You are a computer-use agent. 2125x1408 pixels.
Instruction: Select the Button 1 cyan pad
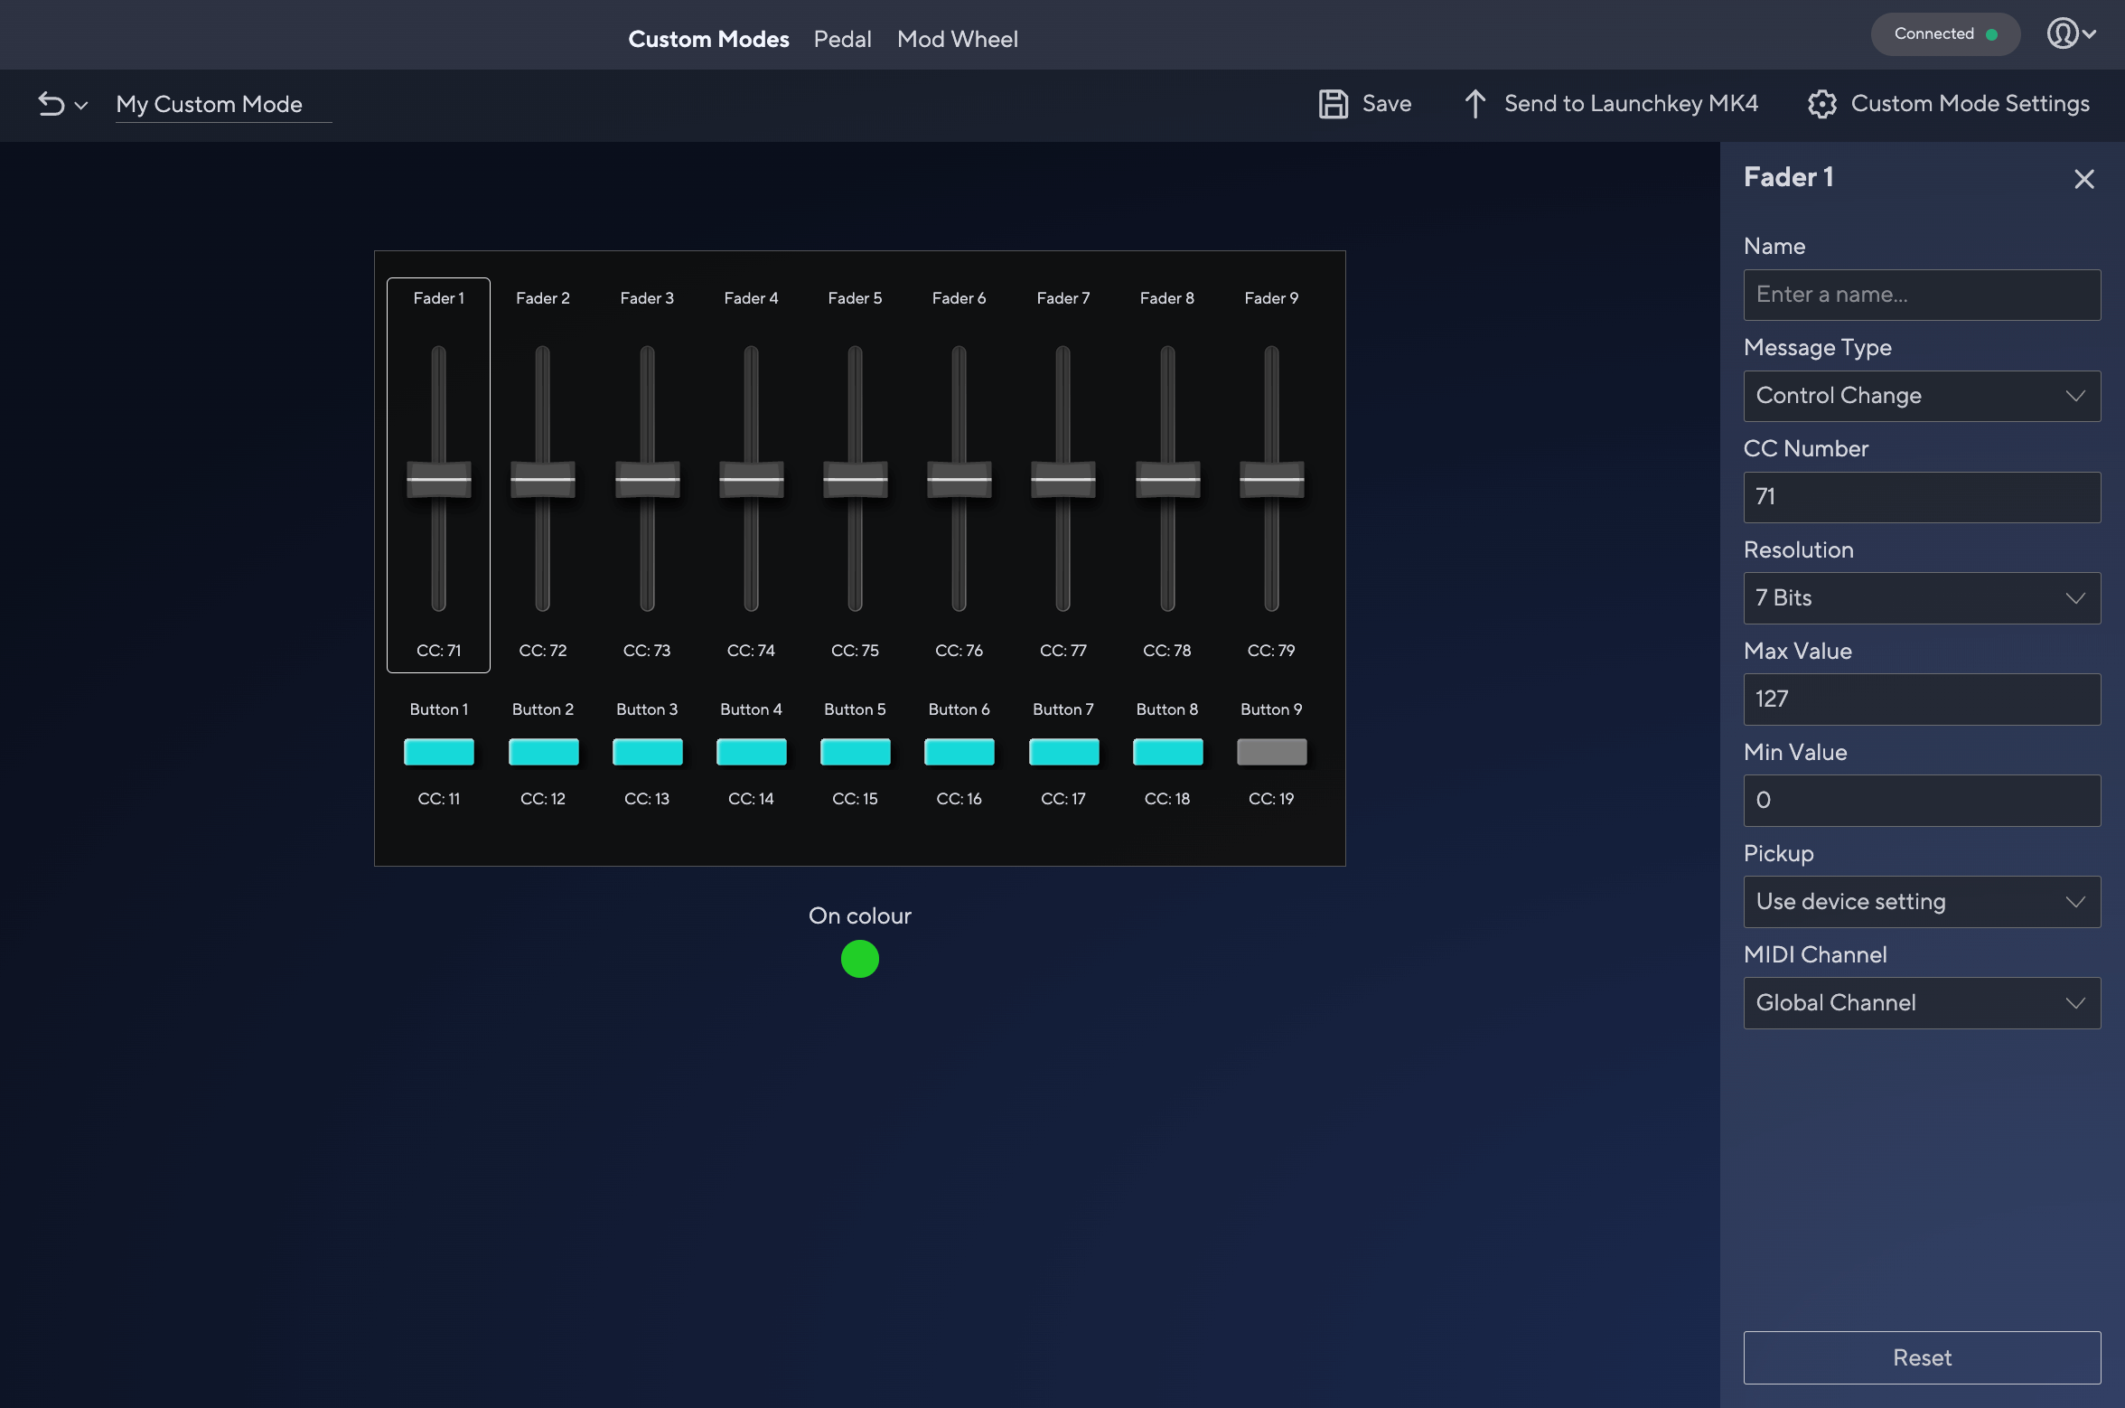point(439,752)
